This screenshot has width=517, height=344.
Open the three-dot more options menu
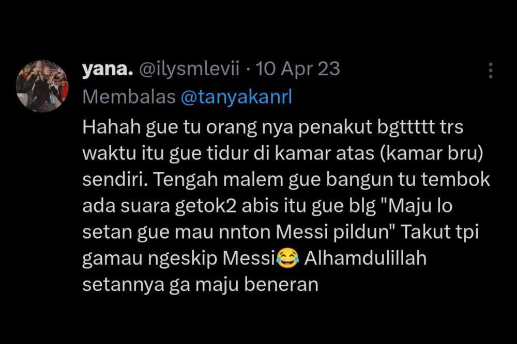491,70
